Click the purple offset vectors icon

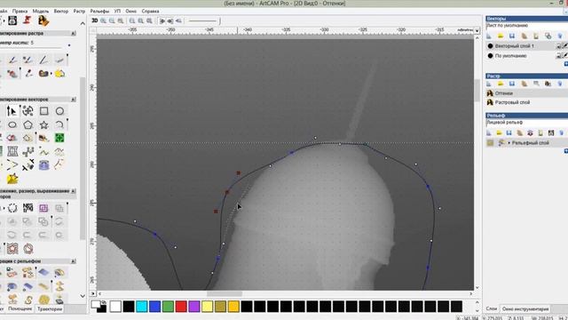[x=43, y=208]
